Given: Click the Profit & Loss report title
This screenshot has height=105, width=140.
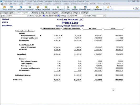Looking at the screenshot, I should (70, 23).
